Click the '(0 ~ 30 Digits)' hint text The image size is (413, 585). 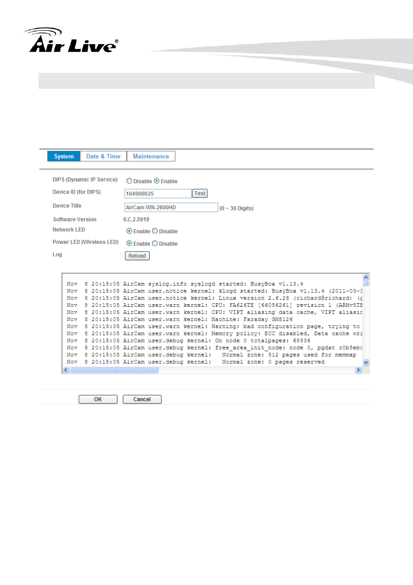pyautogui.click(x=236, y=208)
